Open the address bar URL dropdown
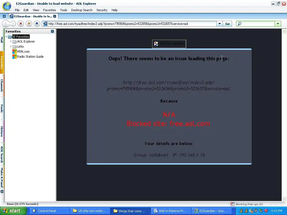 pos(219,24)
